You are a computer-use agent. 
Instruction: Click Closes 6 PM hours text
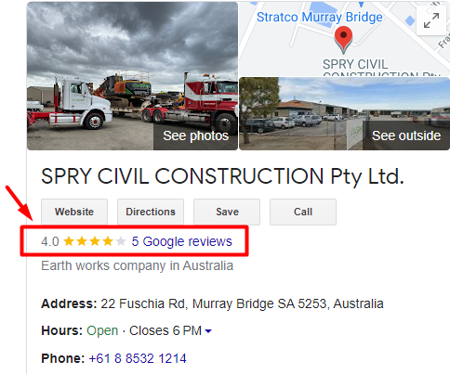(165, 330)
